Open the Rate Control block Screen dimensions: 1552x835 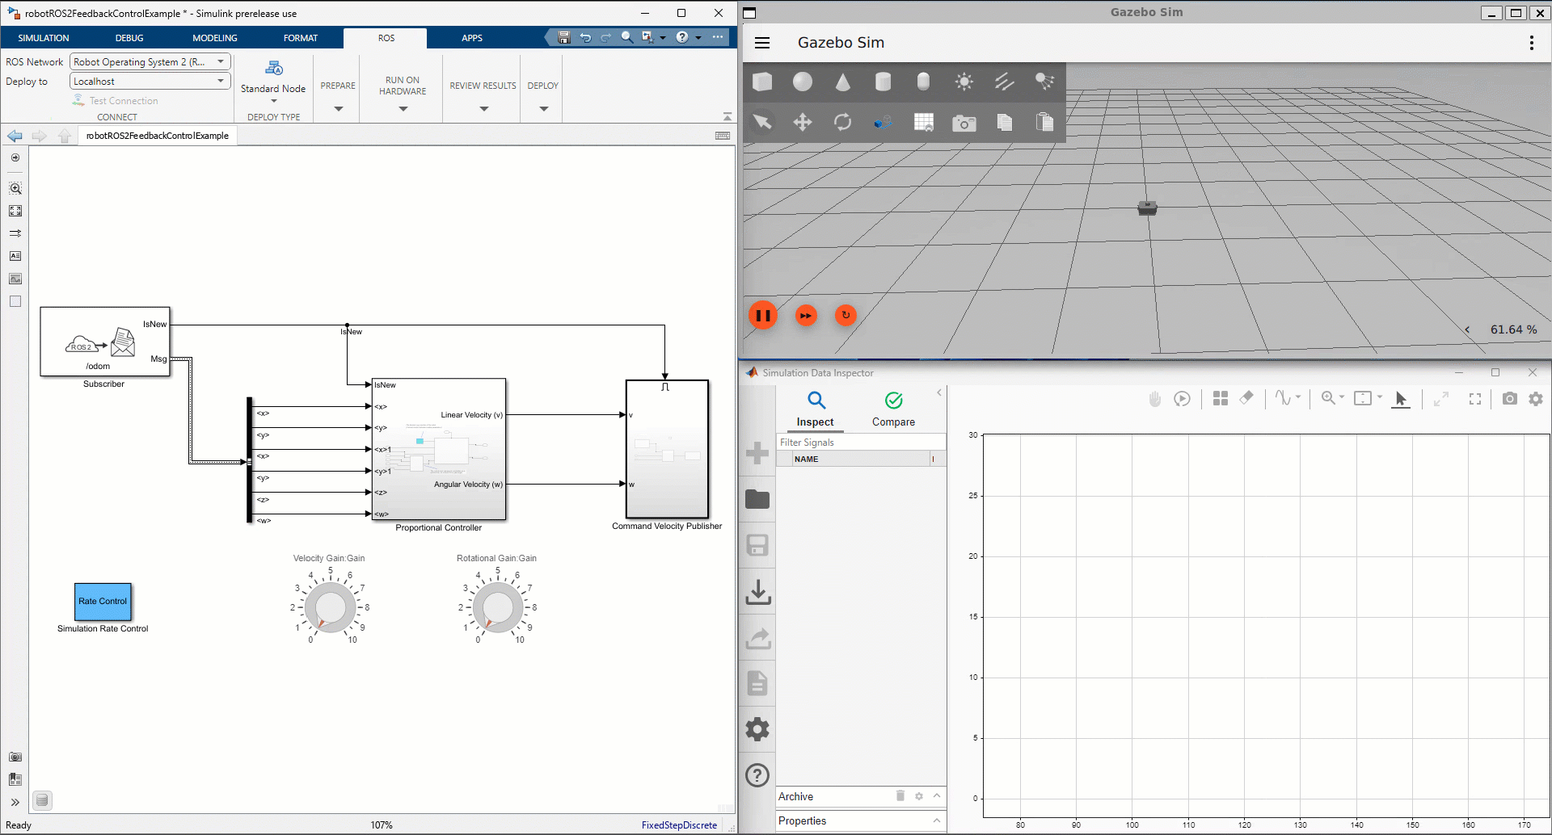click(103, 602)
